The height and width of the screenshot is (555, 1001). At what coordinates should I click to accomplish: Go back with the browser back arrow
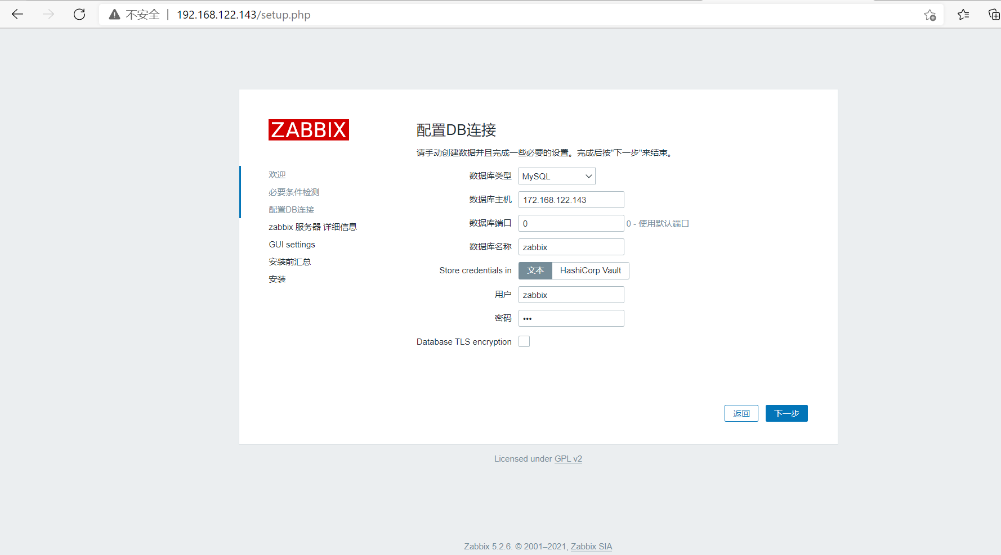pos(17,15)
